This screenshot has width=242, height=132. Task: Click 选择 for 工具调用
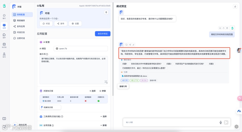[103, 116]
